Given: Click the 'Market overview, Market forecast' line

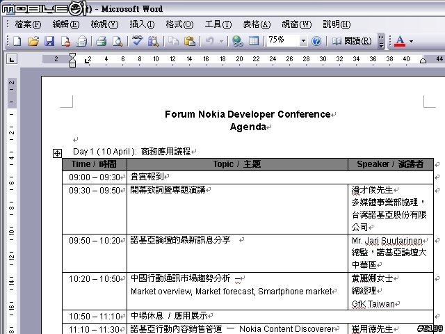Looking at the screenshot, I should point(232,292).
